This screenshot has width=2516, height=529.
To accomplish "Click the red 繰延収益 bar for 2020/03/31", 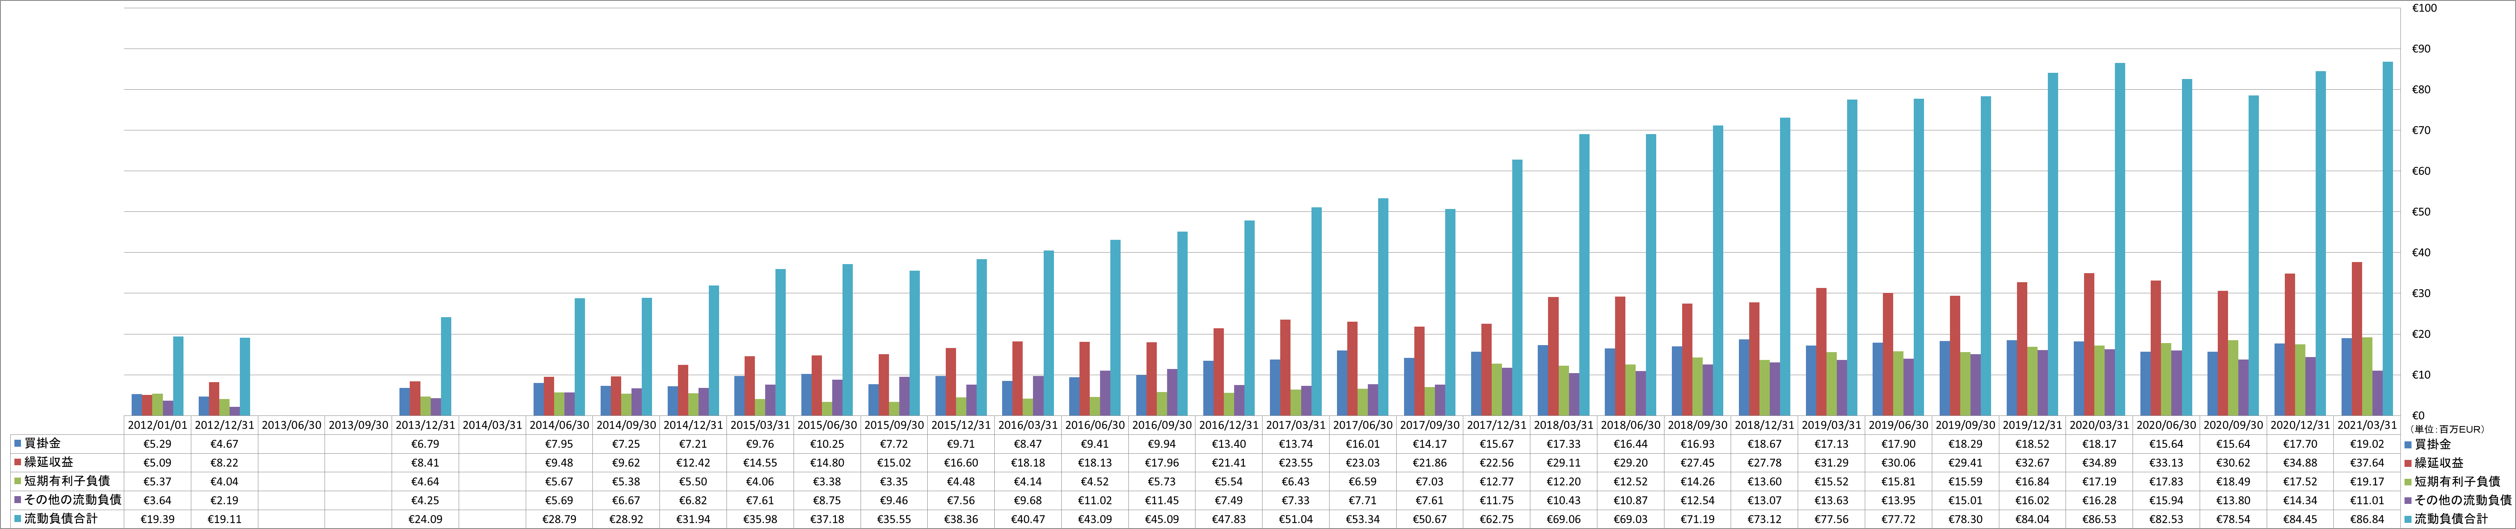I will [x=2088, y=345].
